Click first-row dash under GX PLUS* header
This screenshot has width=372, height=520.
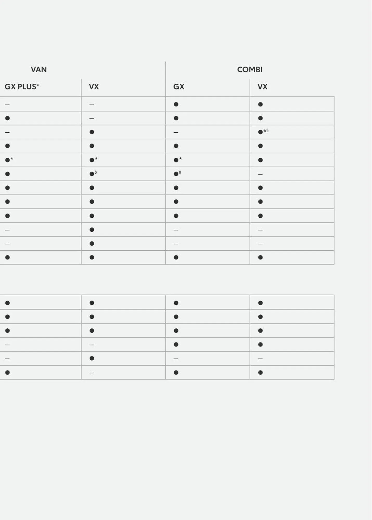click(7, 105)
